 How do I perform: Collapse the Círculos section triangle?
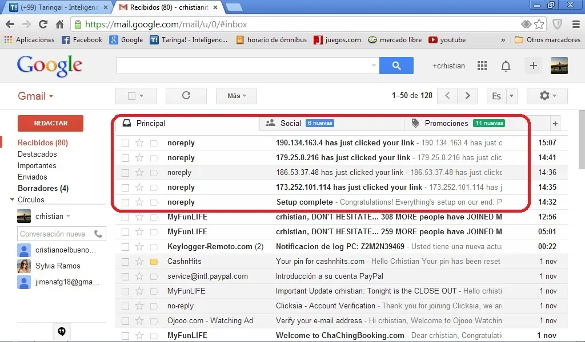pos(12,200)
